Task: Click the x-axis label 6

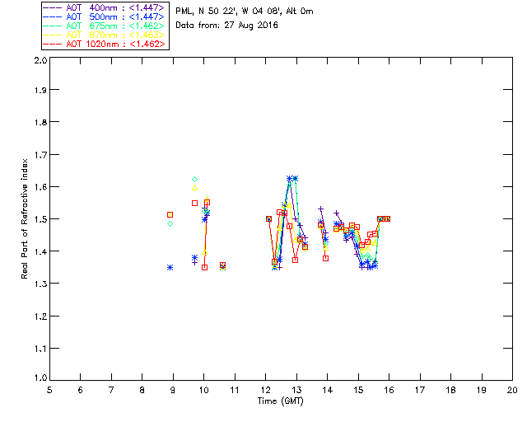Action: (81, 390)
